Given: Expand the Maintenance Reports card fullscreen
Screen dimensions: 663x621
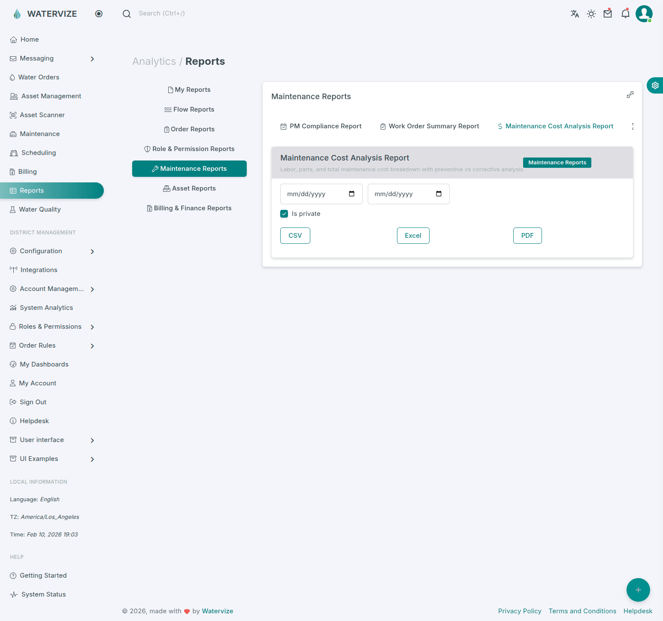Looking at the screenshot, I should click(x=630, y=95).
